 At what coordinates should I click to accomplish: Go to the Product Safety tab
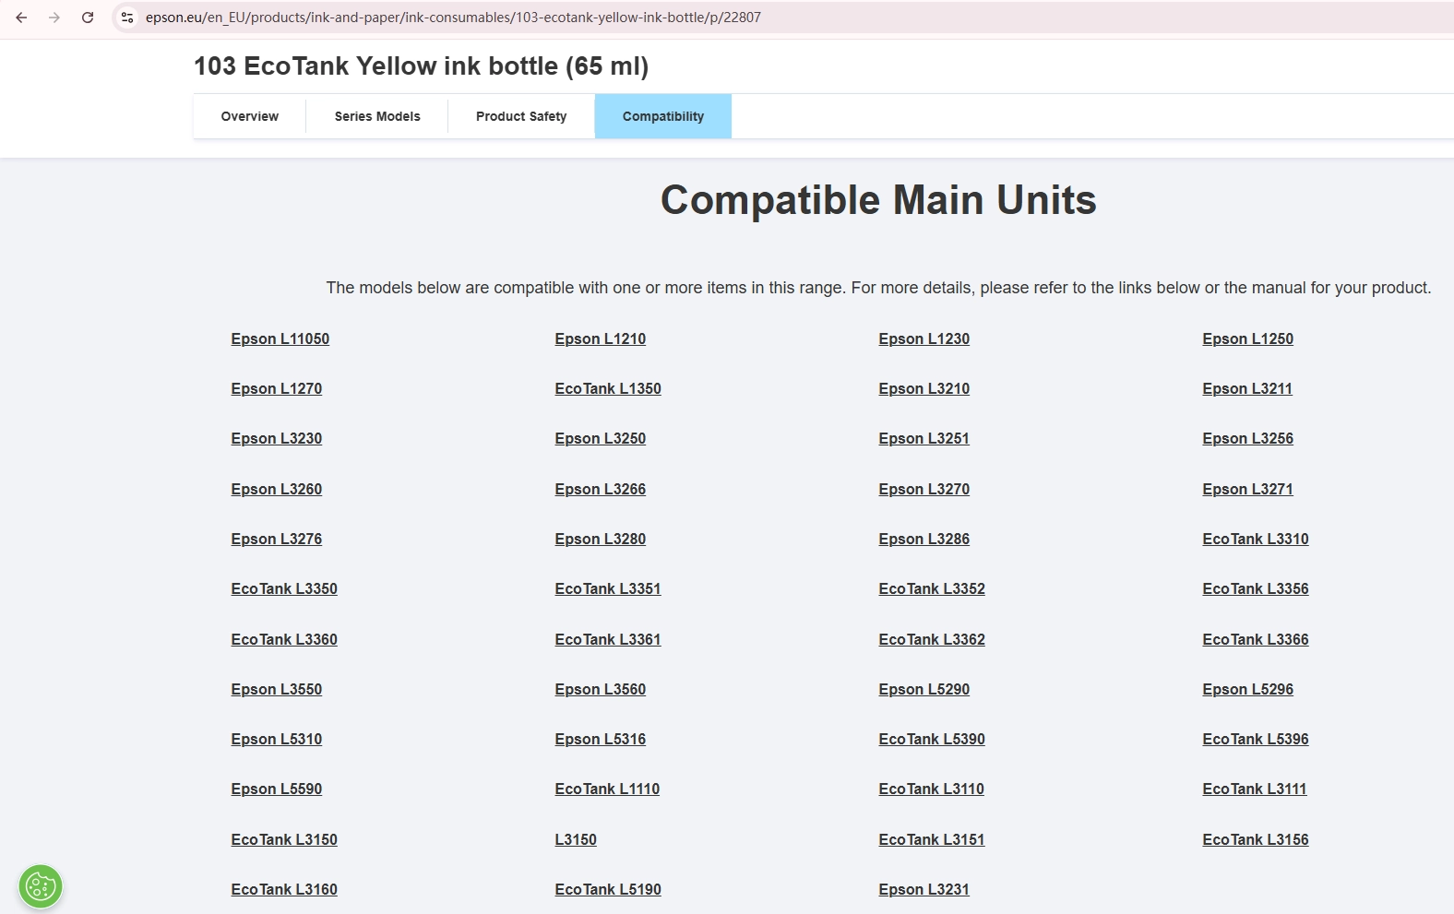coord(521,116)
